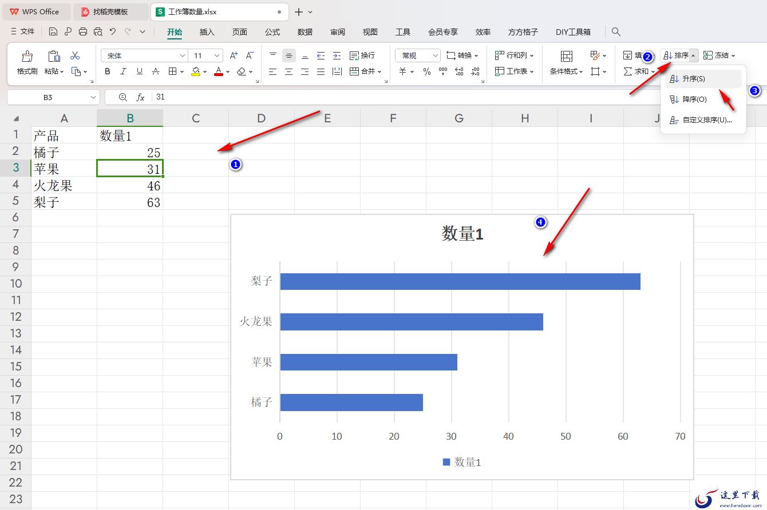This screenshot has width=767, height=510.
Task: Click the Format Painter (格式刷) icon
Action: pyautogui.click(x=27, y=56)
